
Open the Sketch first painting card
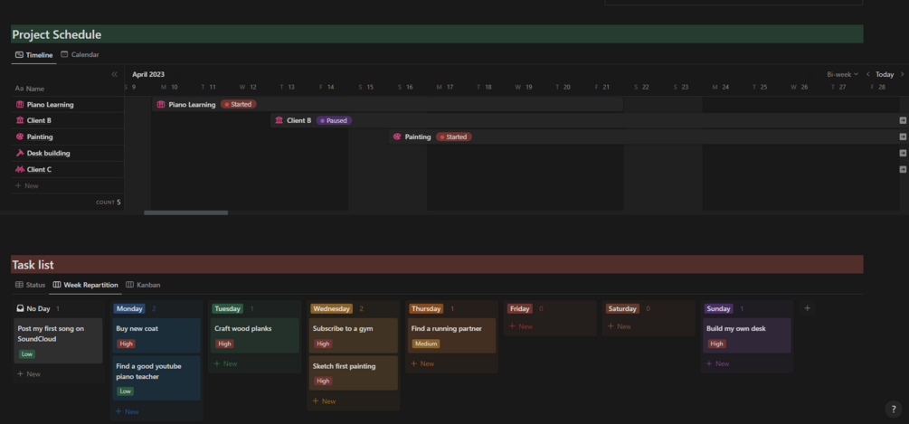pyautogui.click(x=354, y=373)
